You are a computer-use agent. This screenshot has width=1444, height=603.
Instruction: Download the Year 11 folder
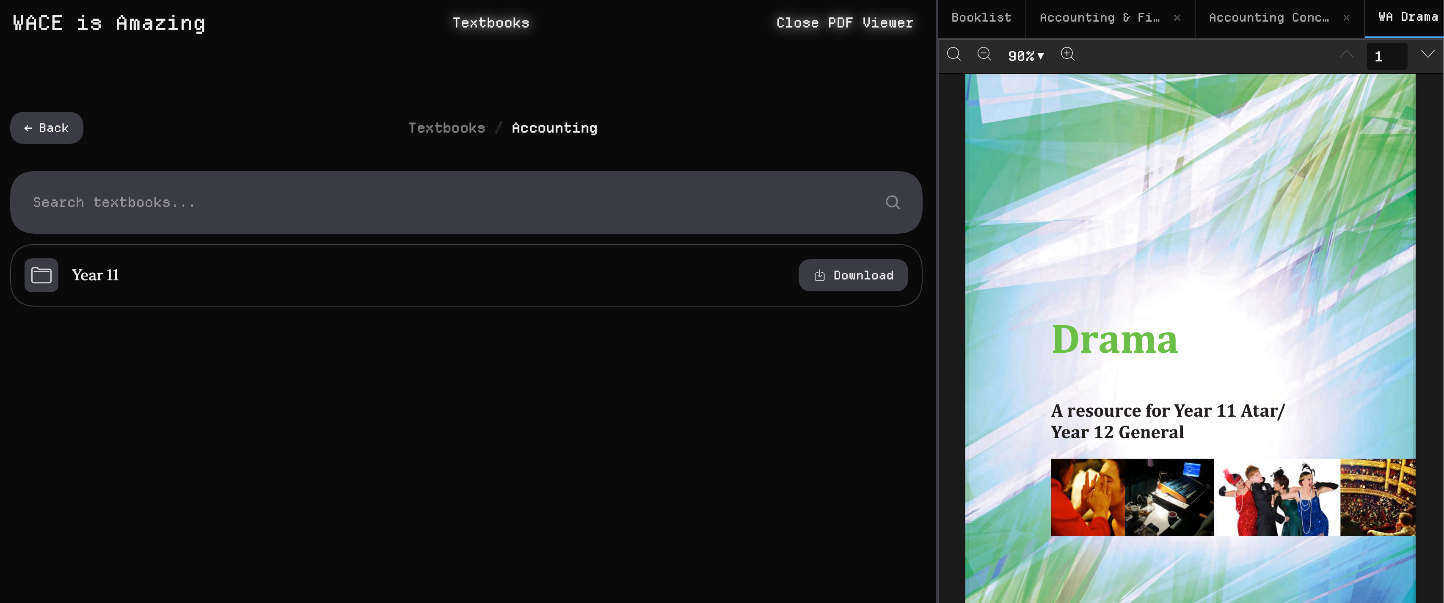(853, 275)
